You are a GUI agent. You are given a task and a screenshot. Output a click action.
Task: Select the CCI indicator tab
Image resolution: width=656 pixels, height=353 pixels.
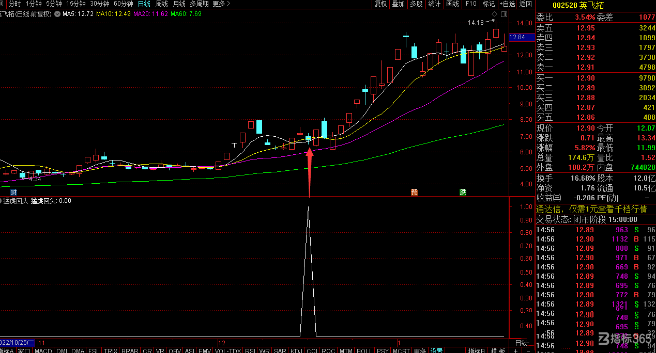[x=313, y=350]
